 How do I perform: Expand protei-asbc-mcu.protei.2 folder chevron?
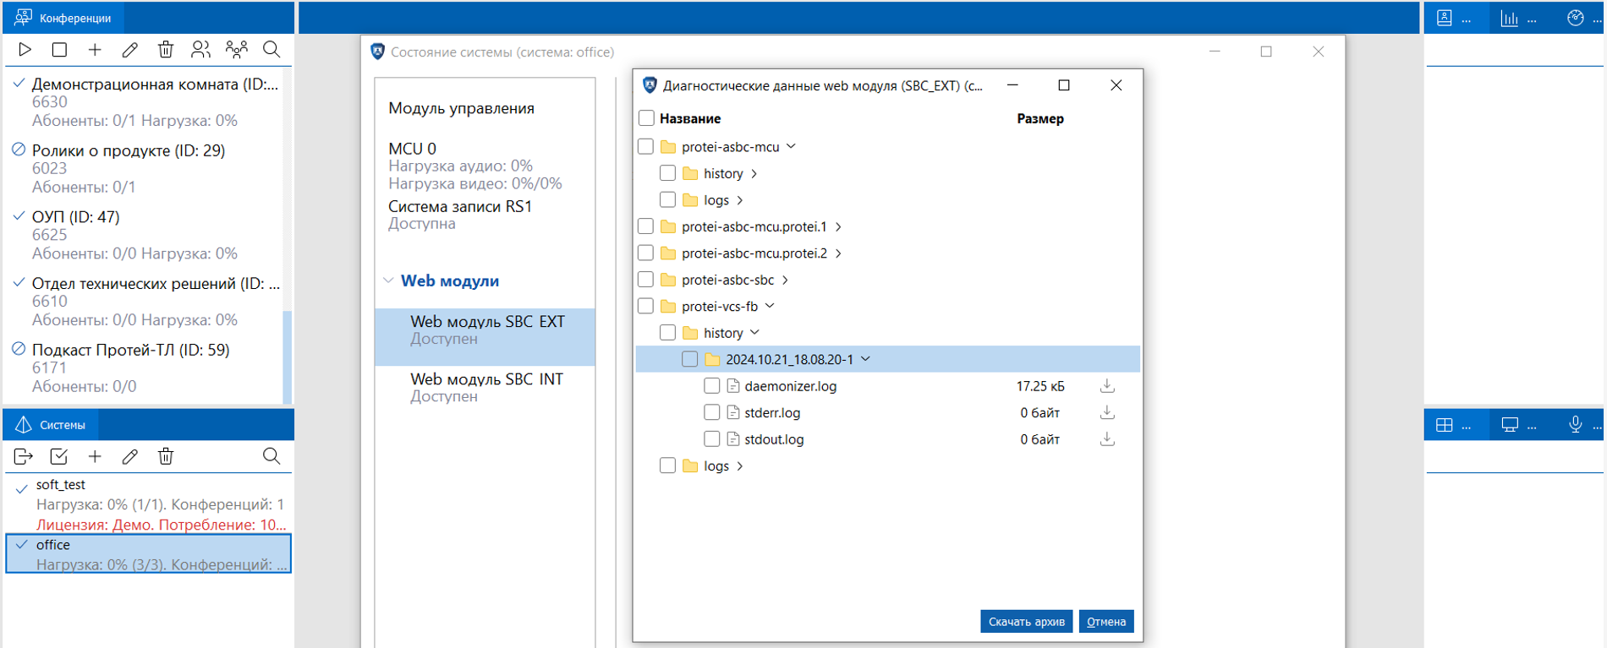(838, 253)
